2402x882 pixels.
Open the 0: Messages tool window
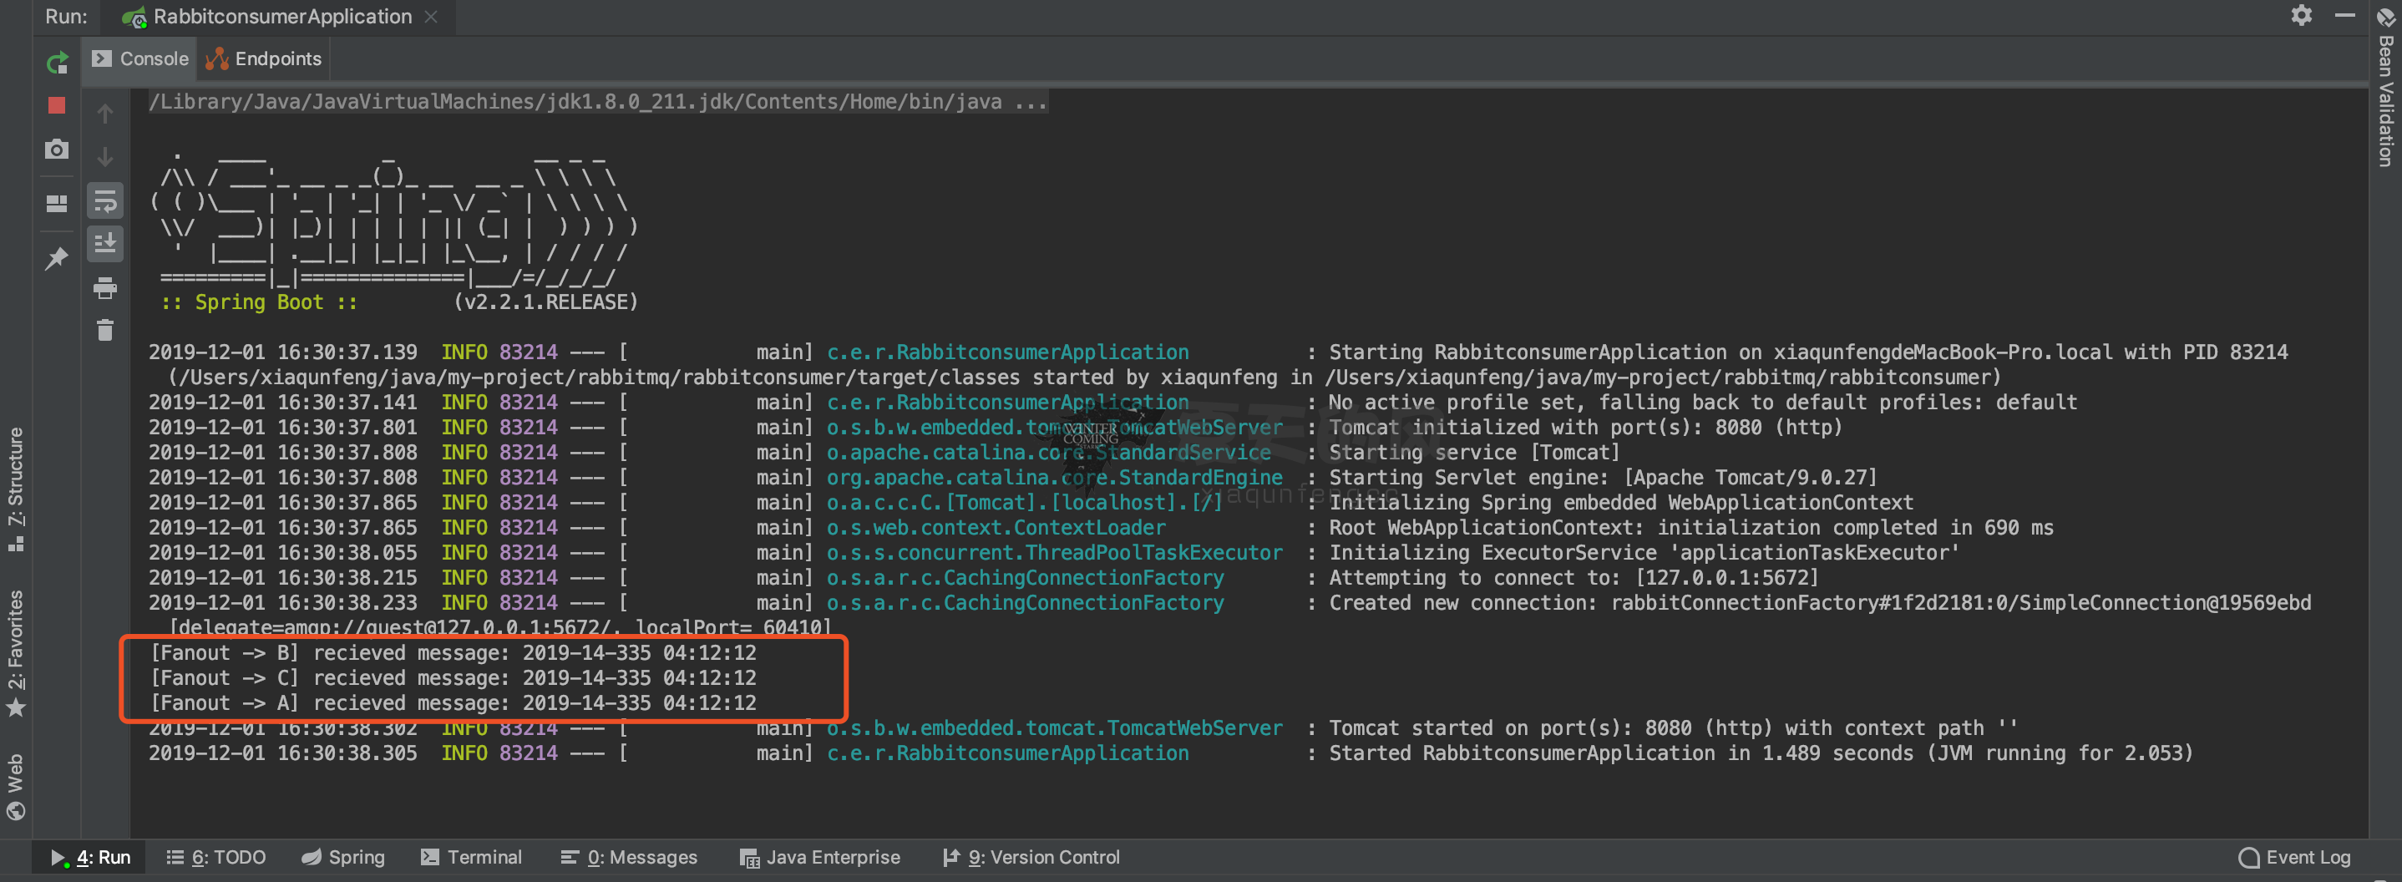click(x=628, y=857)
